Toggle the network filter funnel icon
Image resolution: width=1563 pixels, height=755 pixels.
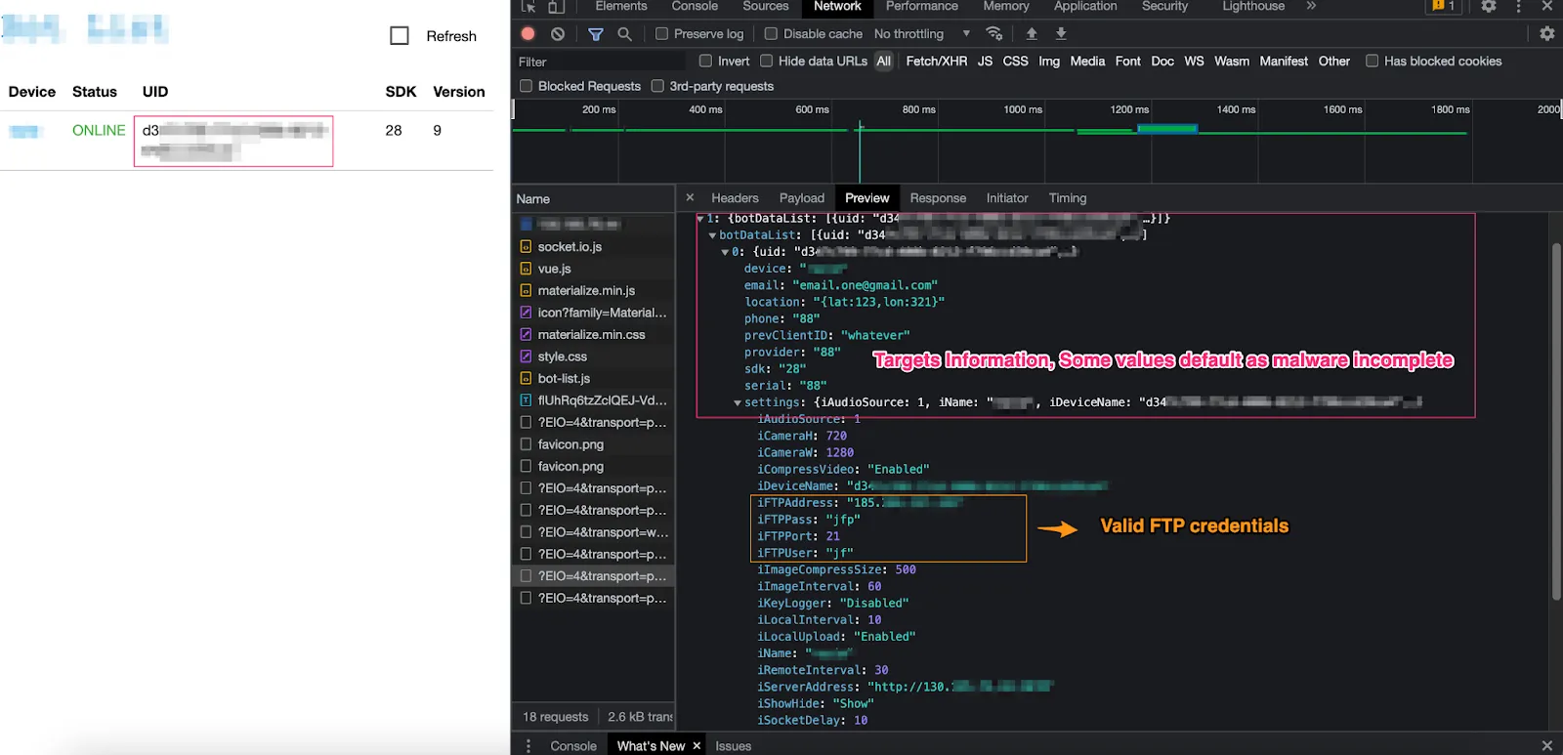click(x=596, y=33)
